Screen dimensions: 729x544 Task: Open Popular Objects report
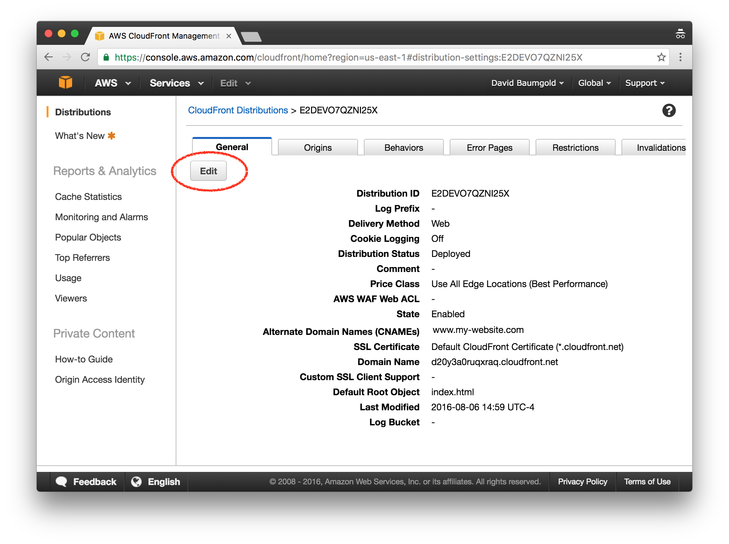click(88, 237)
